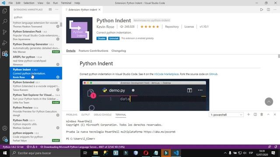
Task: Open Windows Task View button
Action: 85,153
